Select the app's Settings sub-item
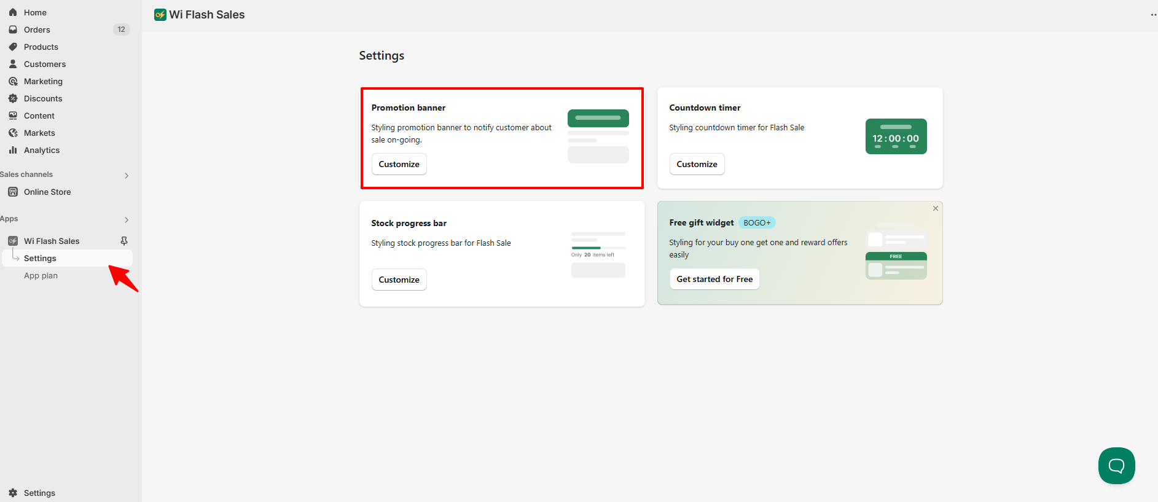Image resolution: width=1158 pixels, height=502 pixels. pos(66,258)
